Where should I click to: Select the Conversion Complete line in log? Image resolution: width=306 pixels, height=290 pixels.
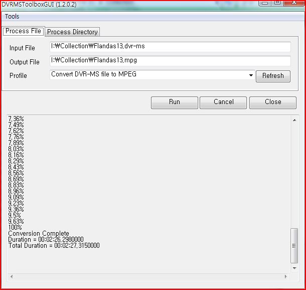point(39,234)
